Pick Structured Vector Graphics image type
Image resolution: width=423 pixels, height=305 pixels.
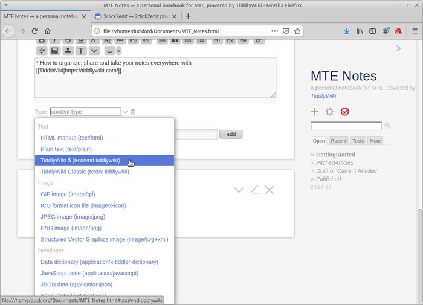point(105,239)
